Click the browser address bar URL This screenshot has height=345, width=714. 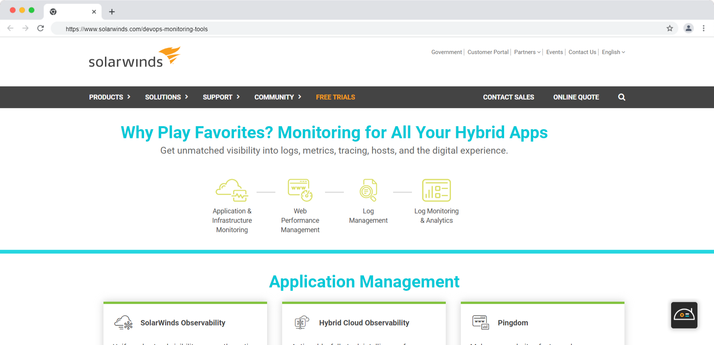137,29
